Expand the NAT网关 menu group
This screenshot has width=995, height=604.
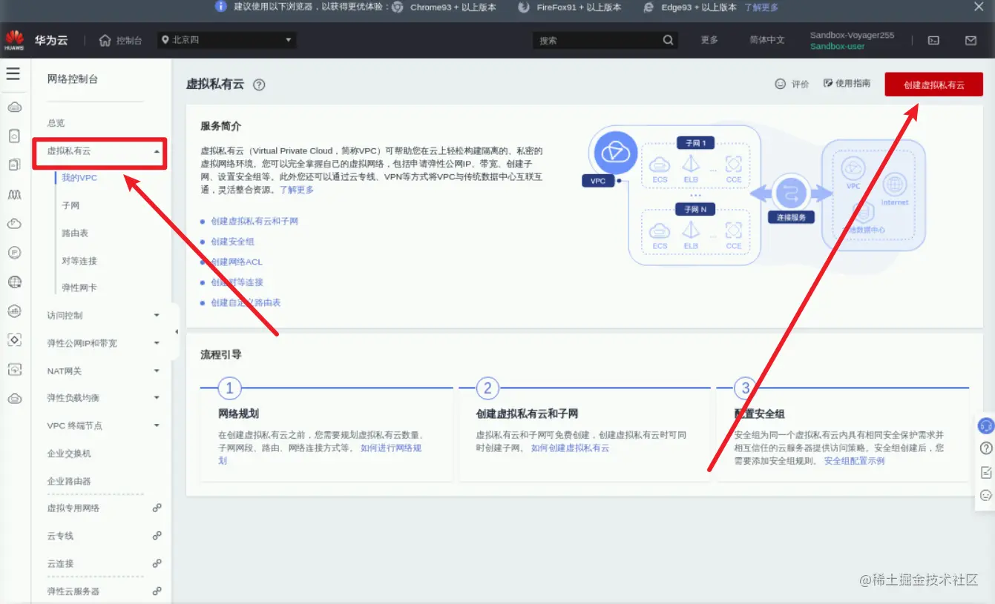pos(157,371)
